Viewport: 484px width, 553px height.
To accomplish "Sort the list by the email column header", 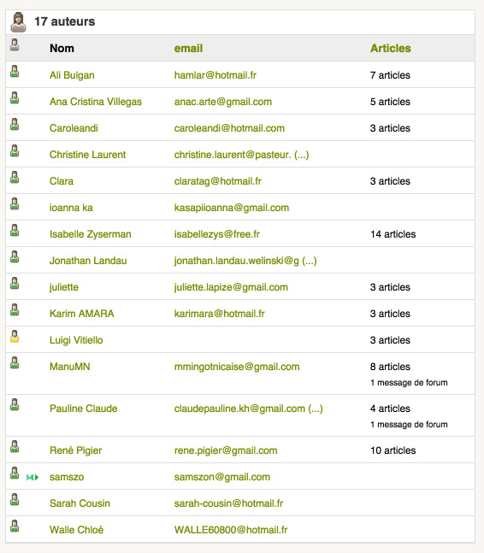I will click(x=188, y=49).
